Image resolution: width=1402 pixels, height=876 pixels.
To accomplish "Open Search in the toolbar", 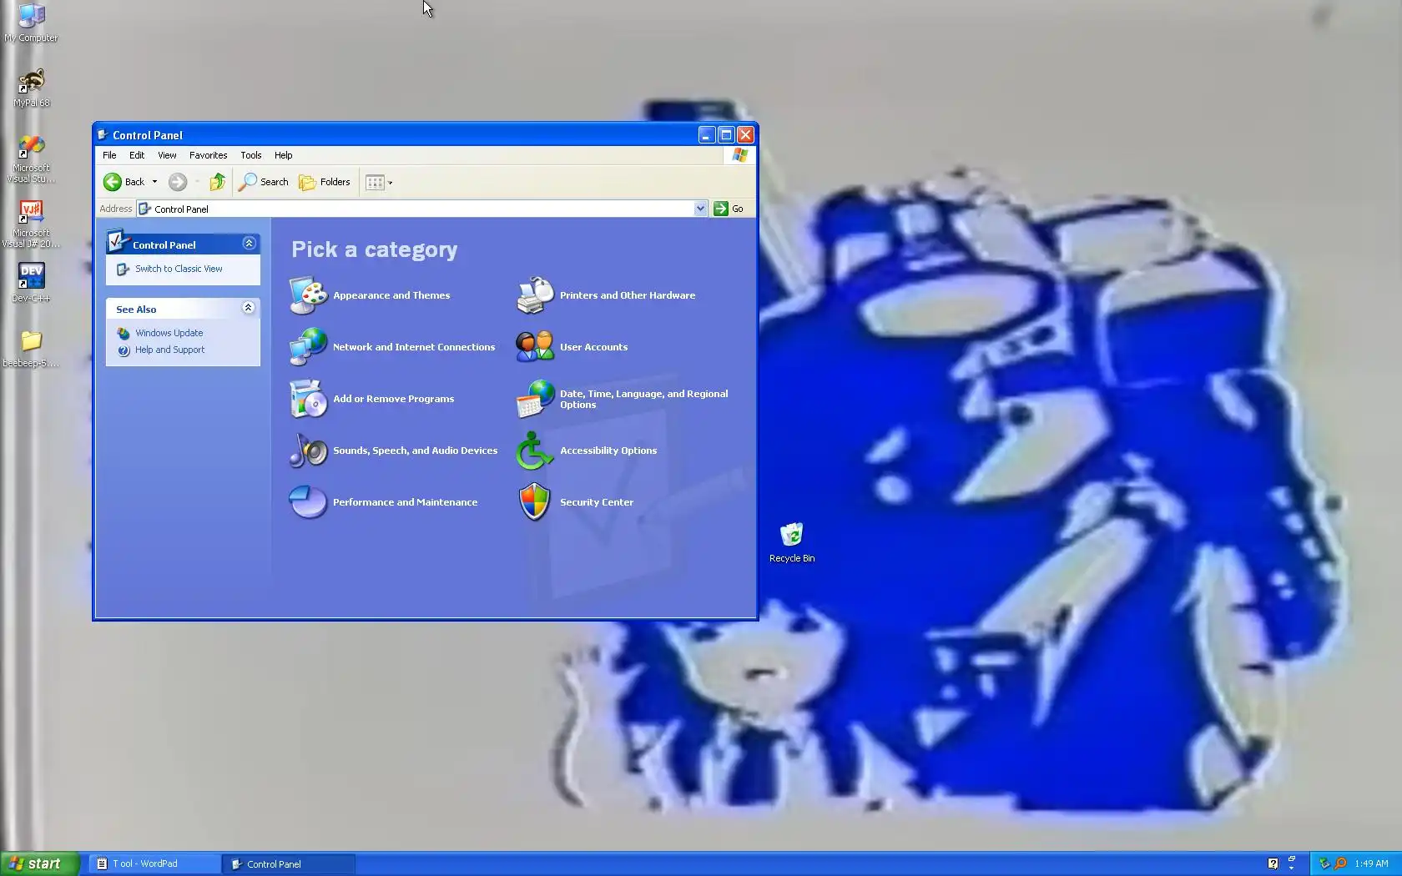I will coord(264,182).
